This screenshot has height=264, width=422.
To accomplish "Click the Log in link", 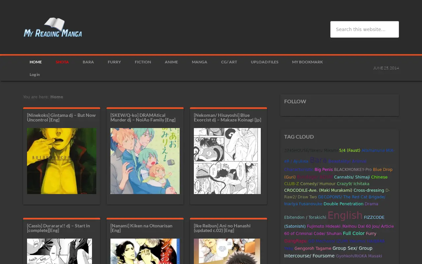I will (35, 75).
